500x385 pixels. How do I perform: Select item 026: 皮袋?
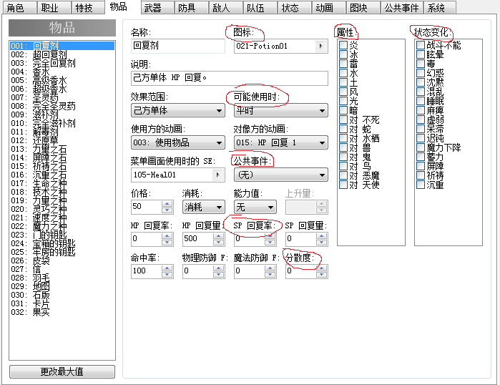[62, 260]
